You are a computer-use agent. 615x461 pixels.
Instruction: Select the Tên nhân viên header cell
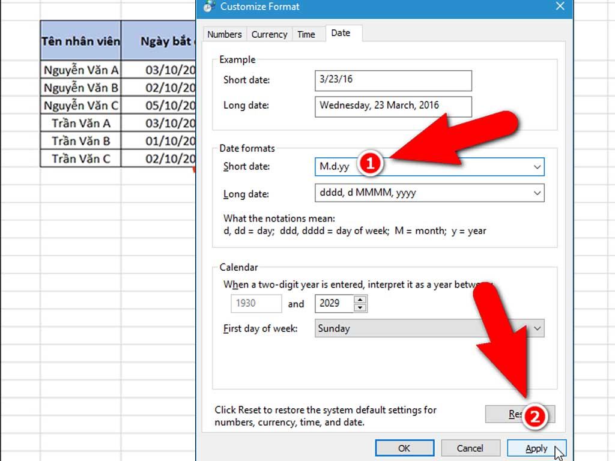click(80, 41)
